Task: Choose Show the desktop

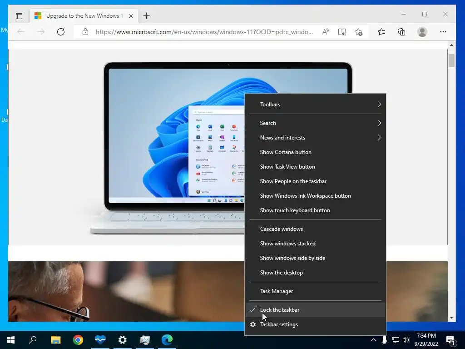Action: pos(315,273)
